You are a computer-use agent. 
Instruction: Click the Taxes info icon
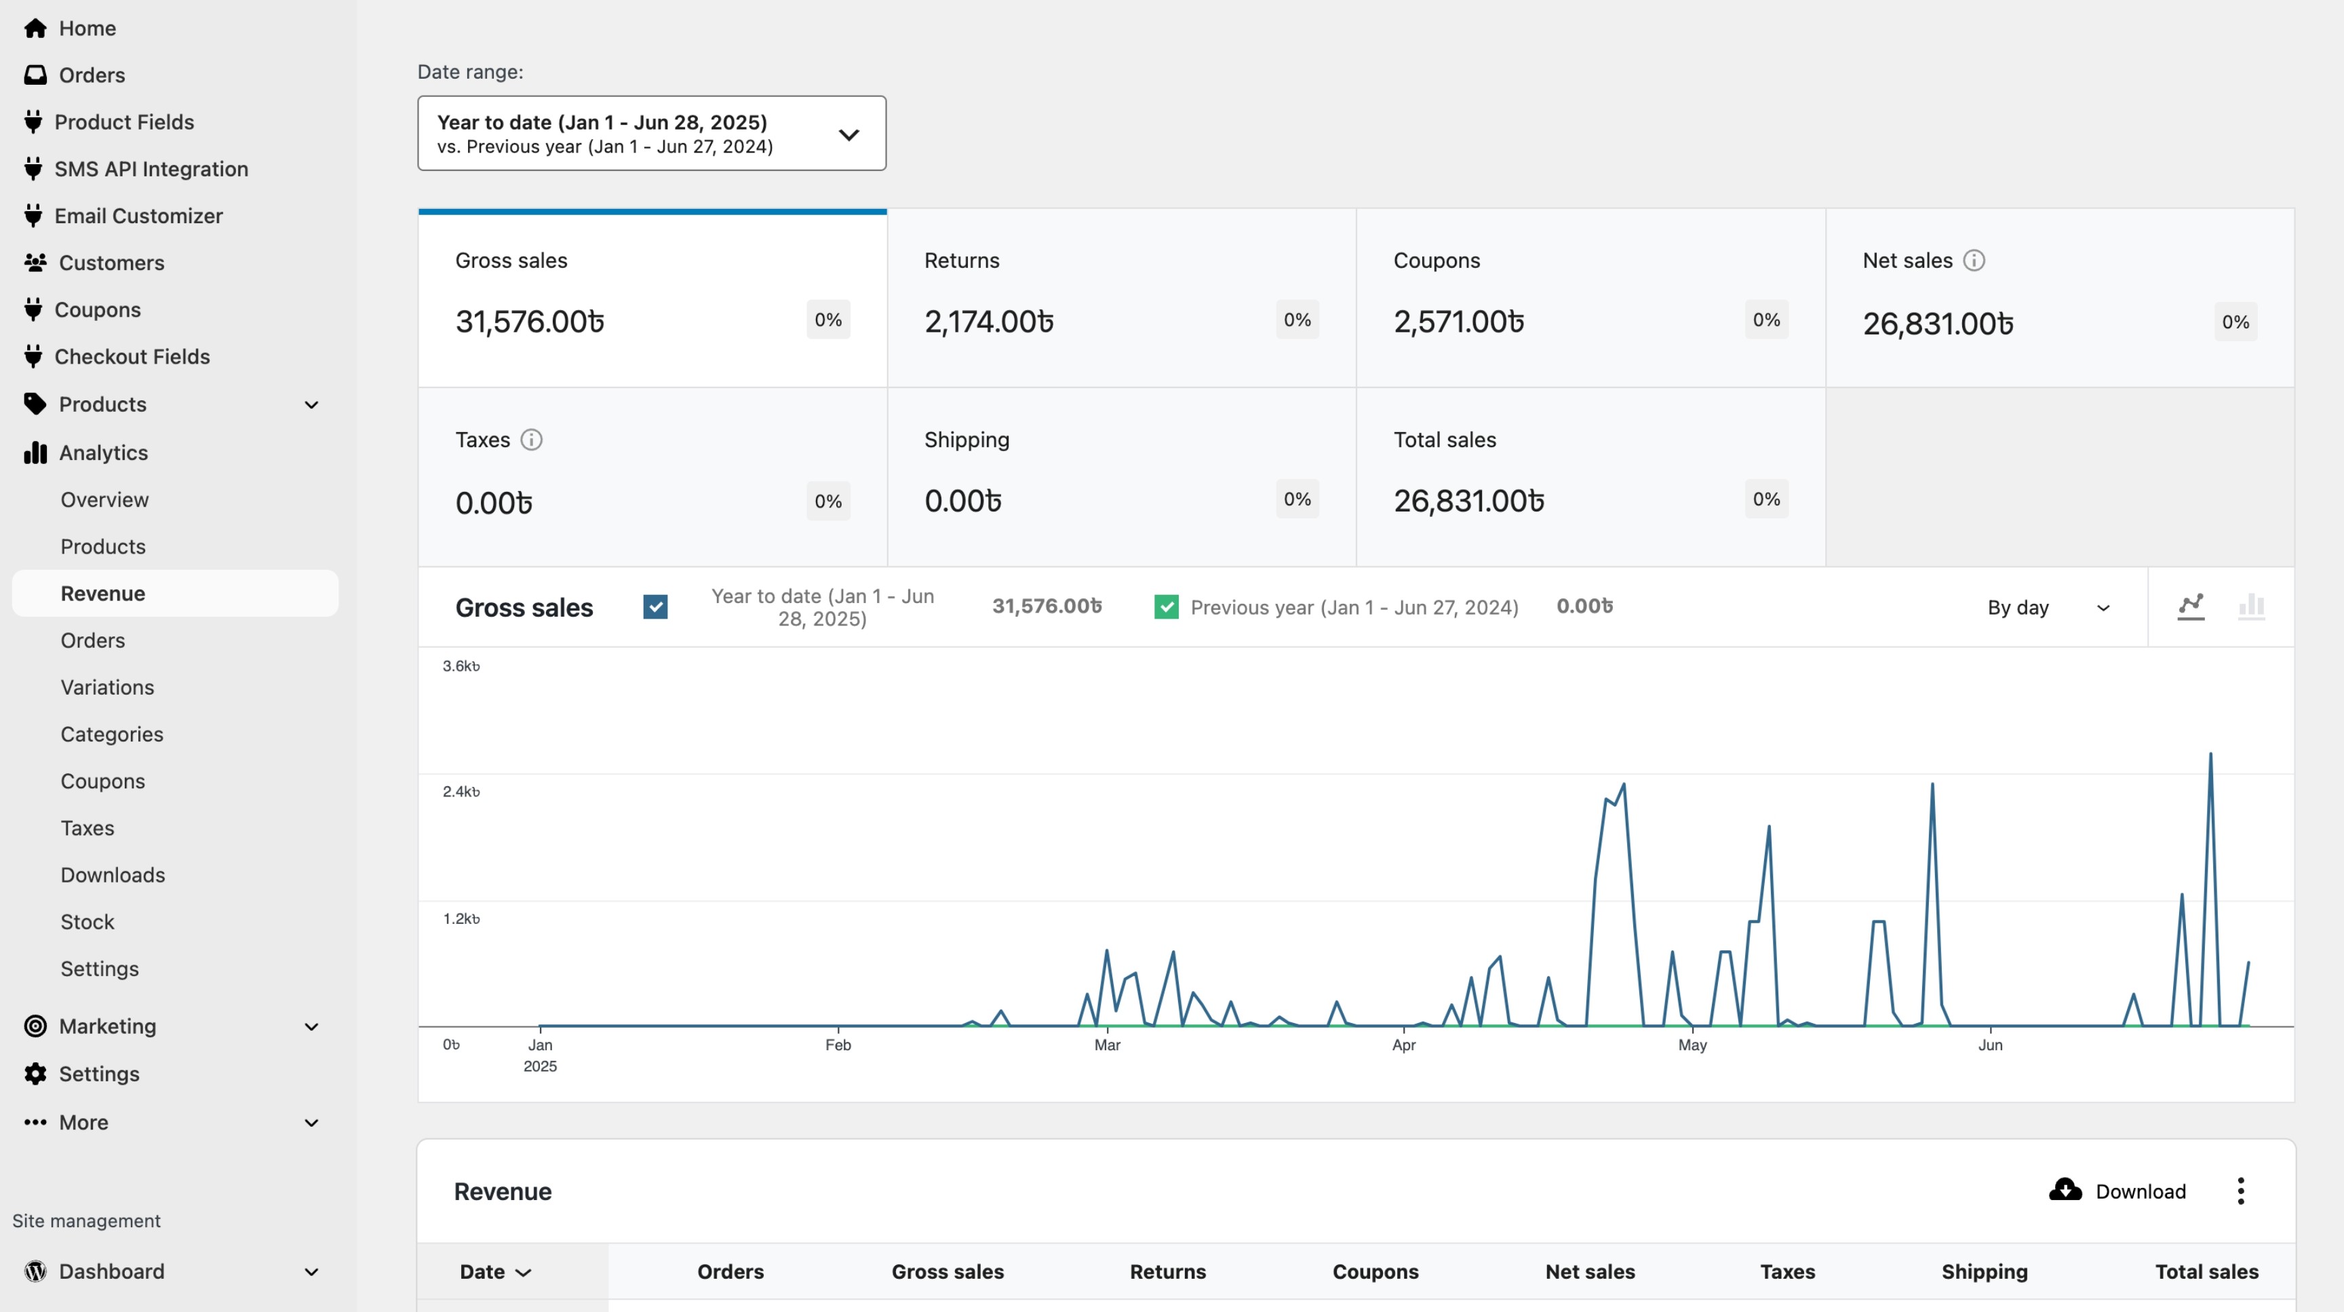532,440
